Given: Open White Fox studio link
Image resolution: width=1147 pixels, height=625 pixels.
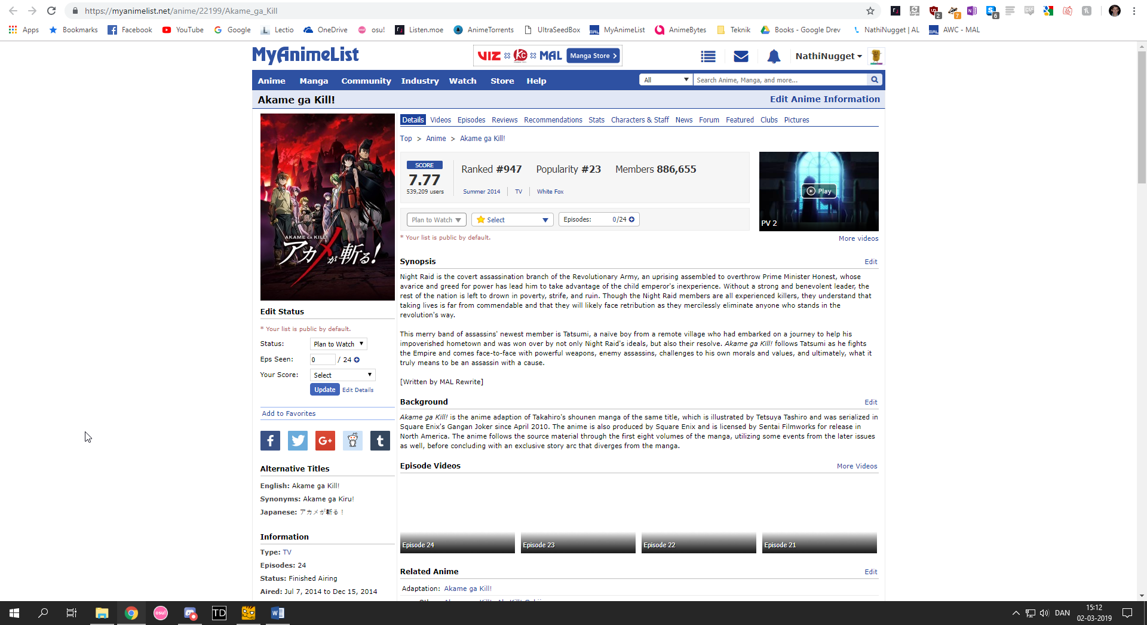Looking at the screenshot, I should coord(550,192).
